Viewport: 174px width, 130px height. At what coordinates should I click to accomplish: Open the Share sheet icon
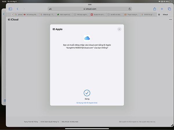155,9
